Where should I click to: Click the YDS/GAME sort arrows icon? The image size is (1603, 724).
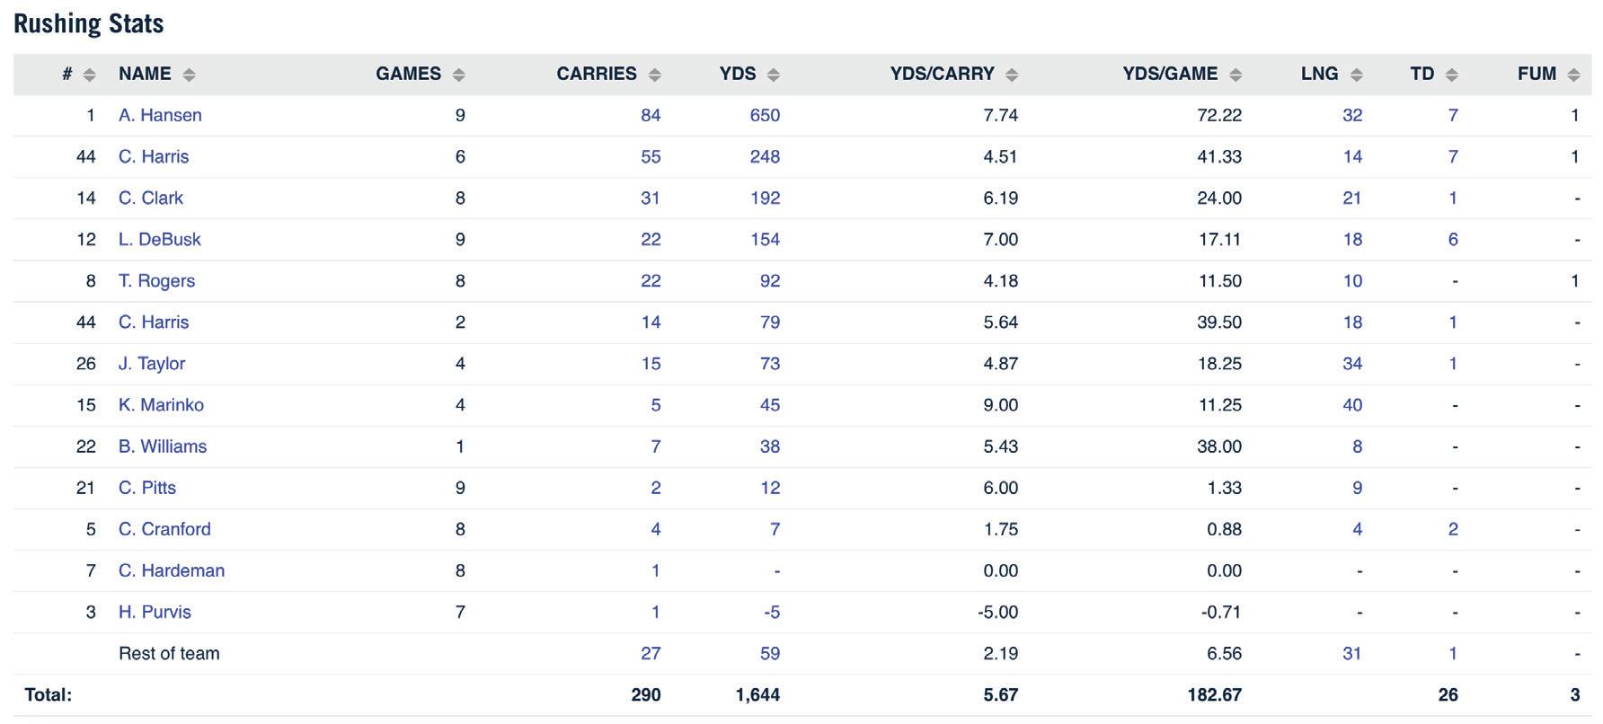point(1235,75)
